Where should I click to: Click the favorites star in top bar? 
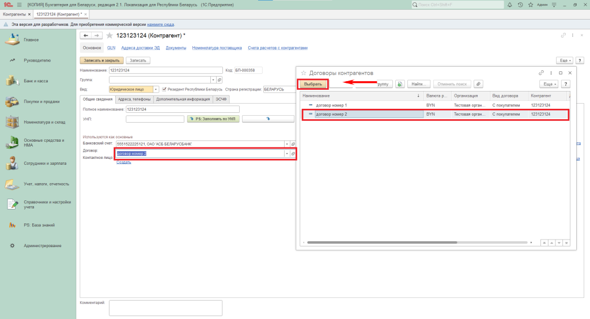(530, 5)
